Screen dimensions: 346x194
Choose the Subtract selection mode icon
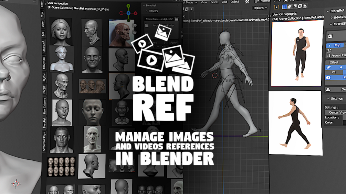click(x=295, y=7)
